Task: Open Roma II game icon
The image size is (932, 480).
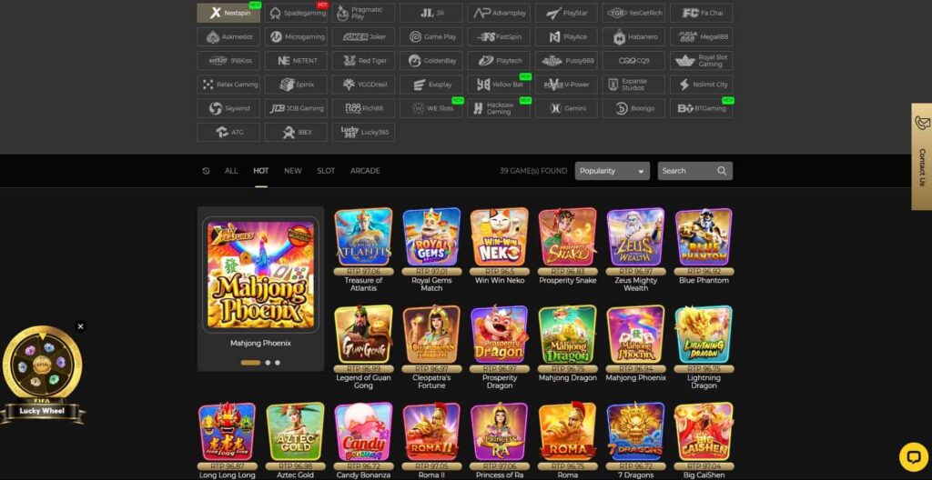Action: [431, 431]
